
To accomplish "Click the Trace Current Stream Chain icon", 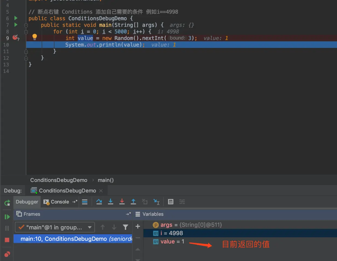I will [x=182, y=202].
